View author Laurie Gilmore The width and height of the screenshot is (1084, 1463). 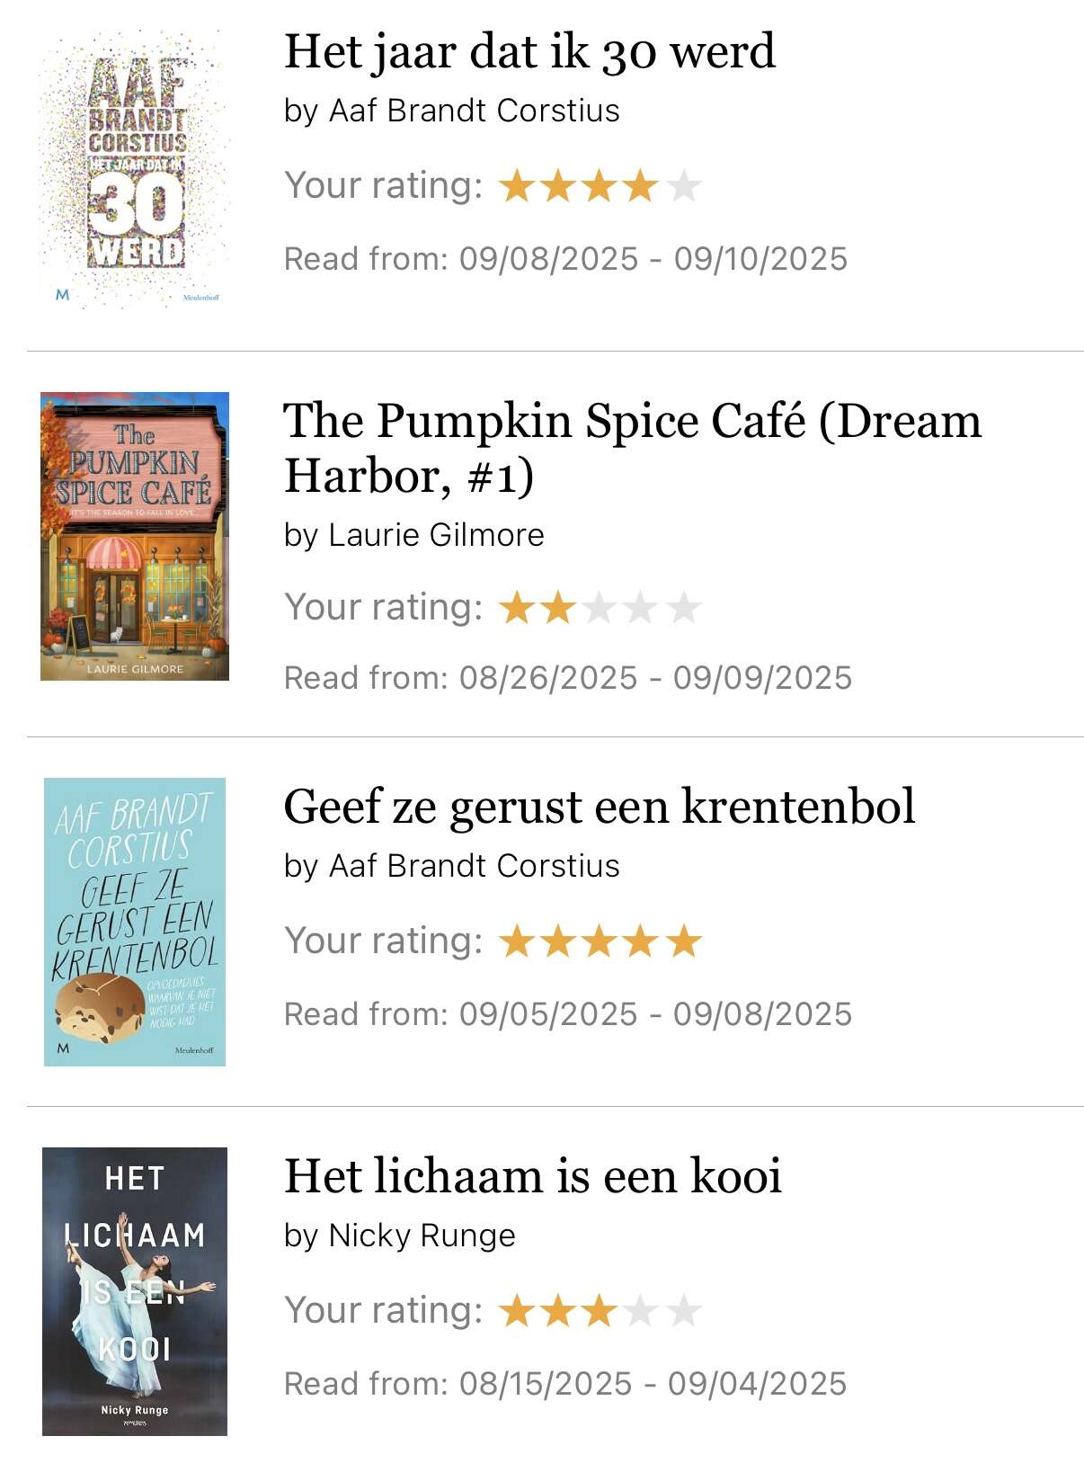pos(436,535)
